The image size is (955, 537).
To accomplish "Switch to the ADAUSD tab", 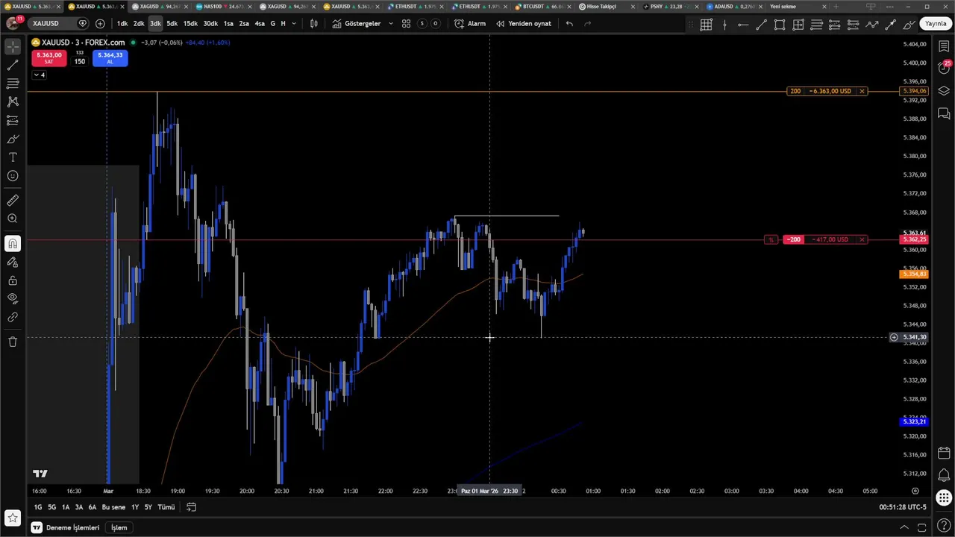I will point(734,7).
